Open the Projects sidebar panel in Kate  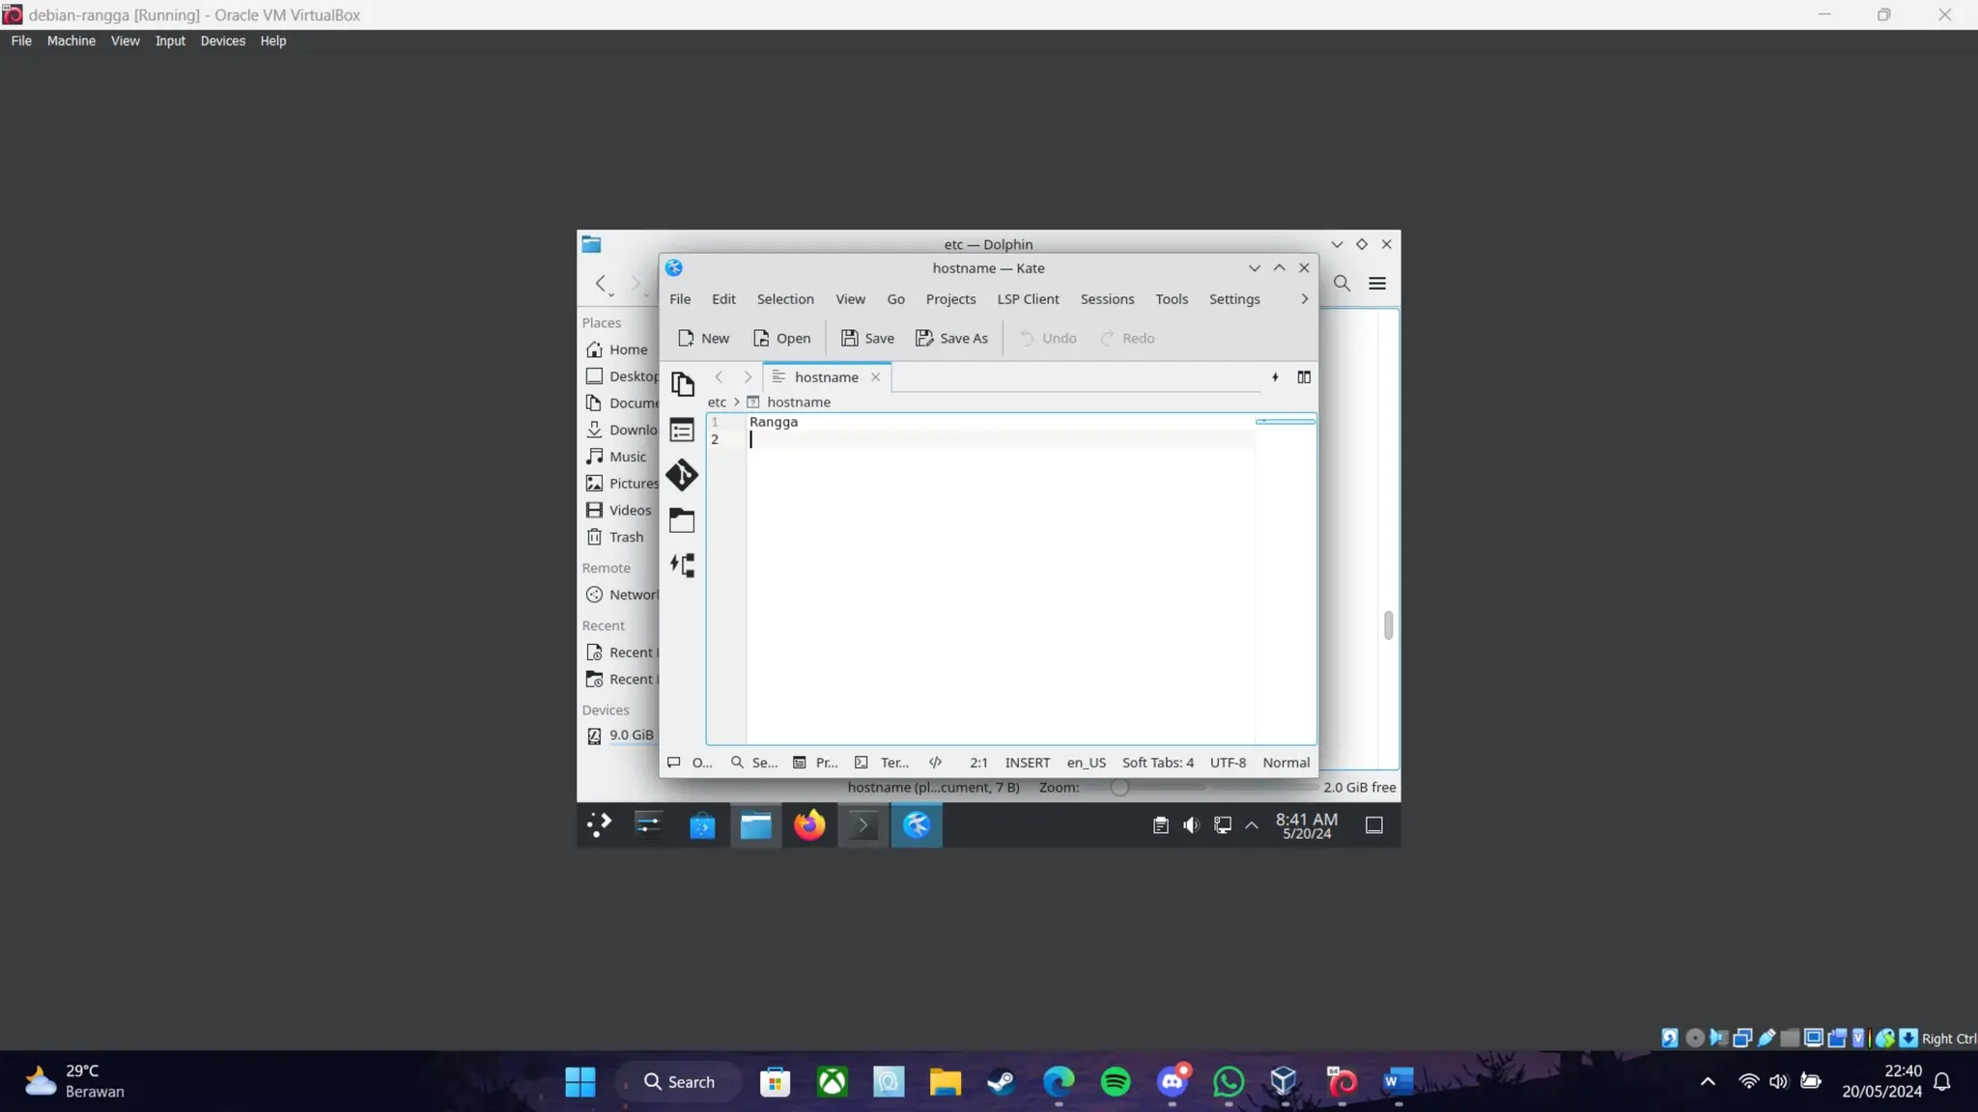point(682,430)
